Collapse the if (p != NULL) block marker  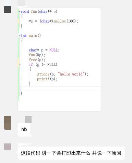click(x=20, y=65)
